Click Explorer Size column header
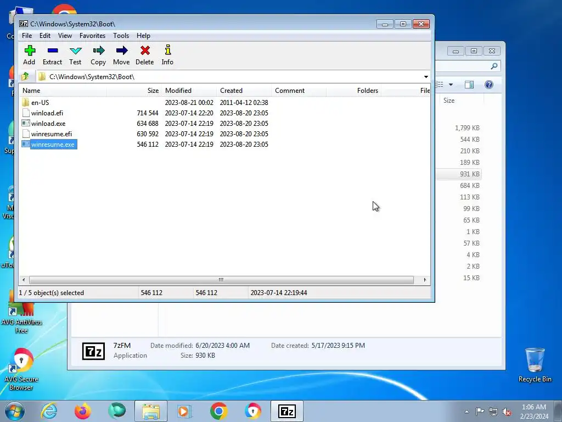 coord(461,101)
